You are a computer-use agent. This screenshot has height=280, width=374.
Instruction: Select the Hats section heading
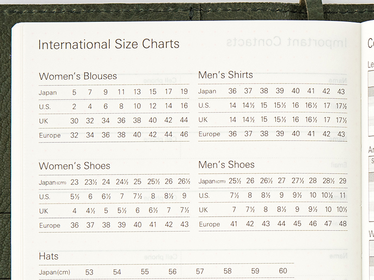click(x=49, y=256)
